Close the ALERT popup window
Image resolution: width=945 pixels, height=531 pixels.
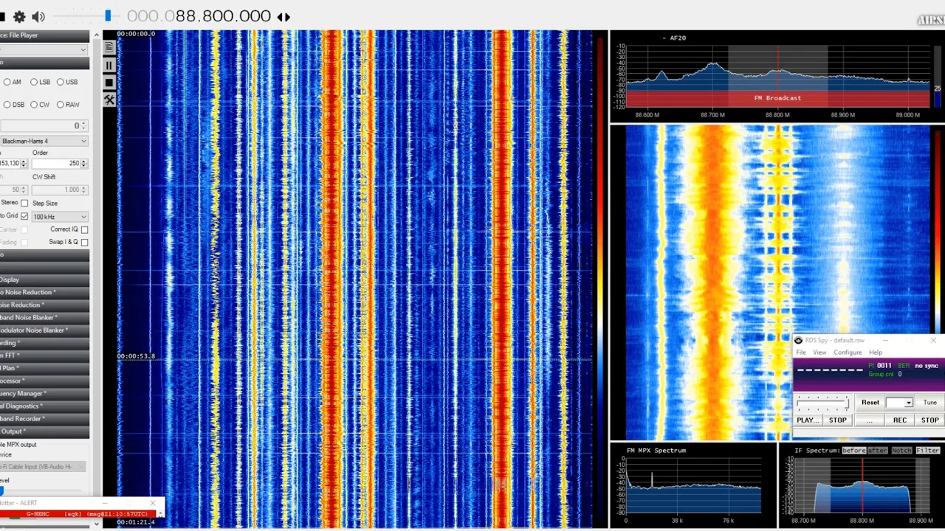click(x=153, y=503)
